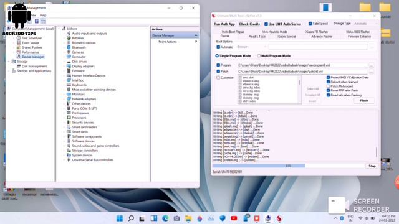Click the Stop button
Screen dimensions: 399x224
pos(372,166)
